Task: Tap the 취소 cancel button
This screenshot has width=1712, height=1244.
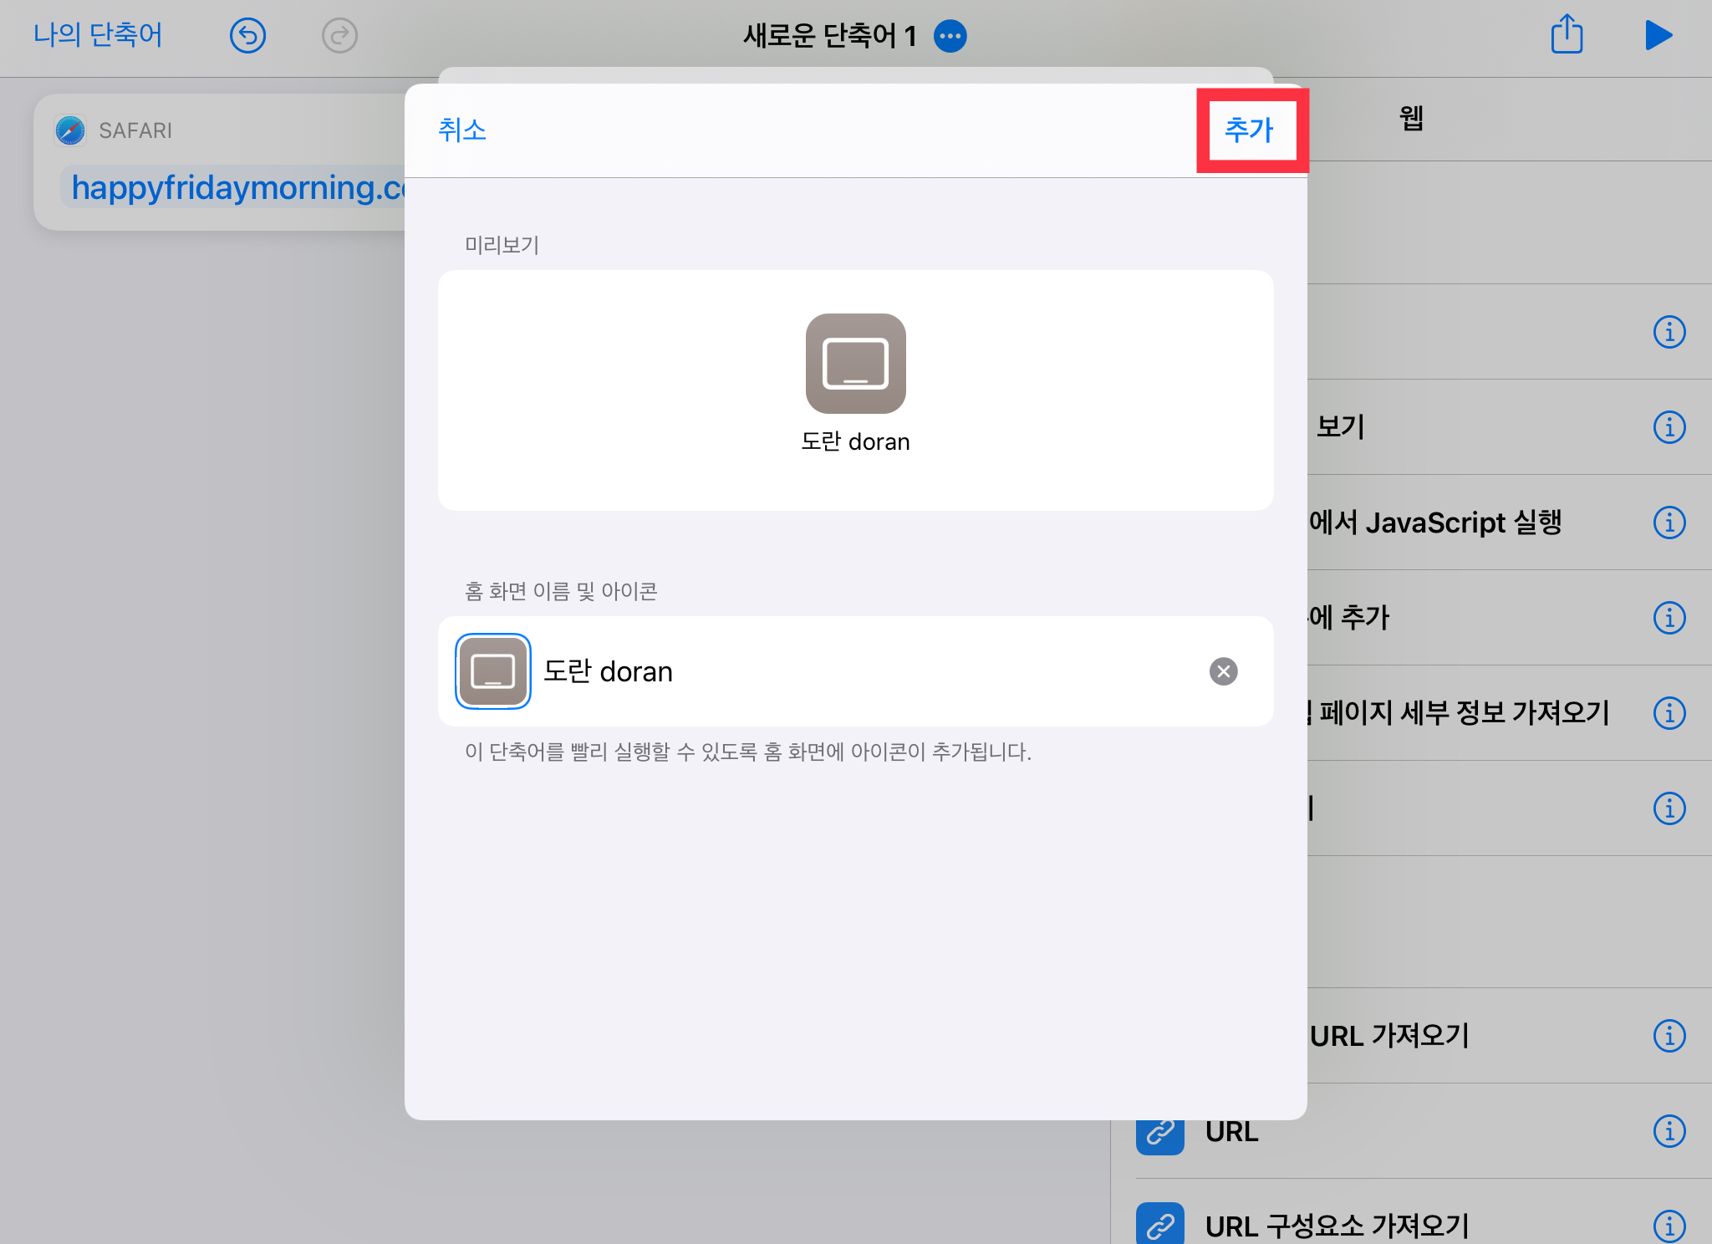Action: (461, 130)
